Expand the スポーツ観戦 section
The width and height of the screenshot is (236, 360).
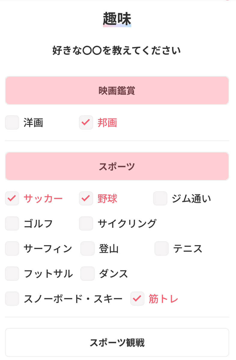pos(117,342)
